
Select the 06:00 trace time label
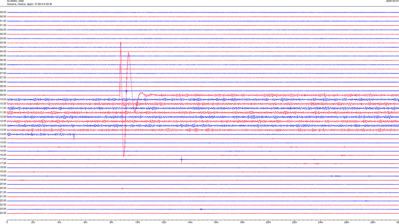click(3, 65)
